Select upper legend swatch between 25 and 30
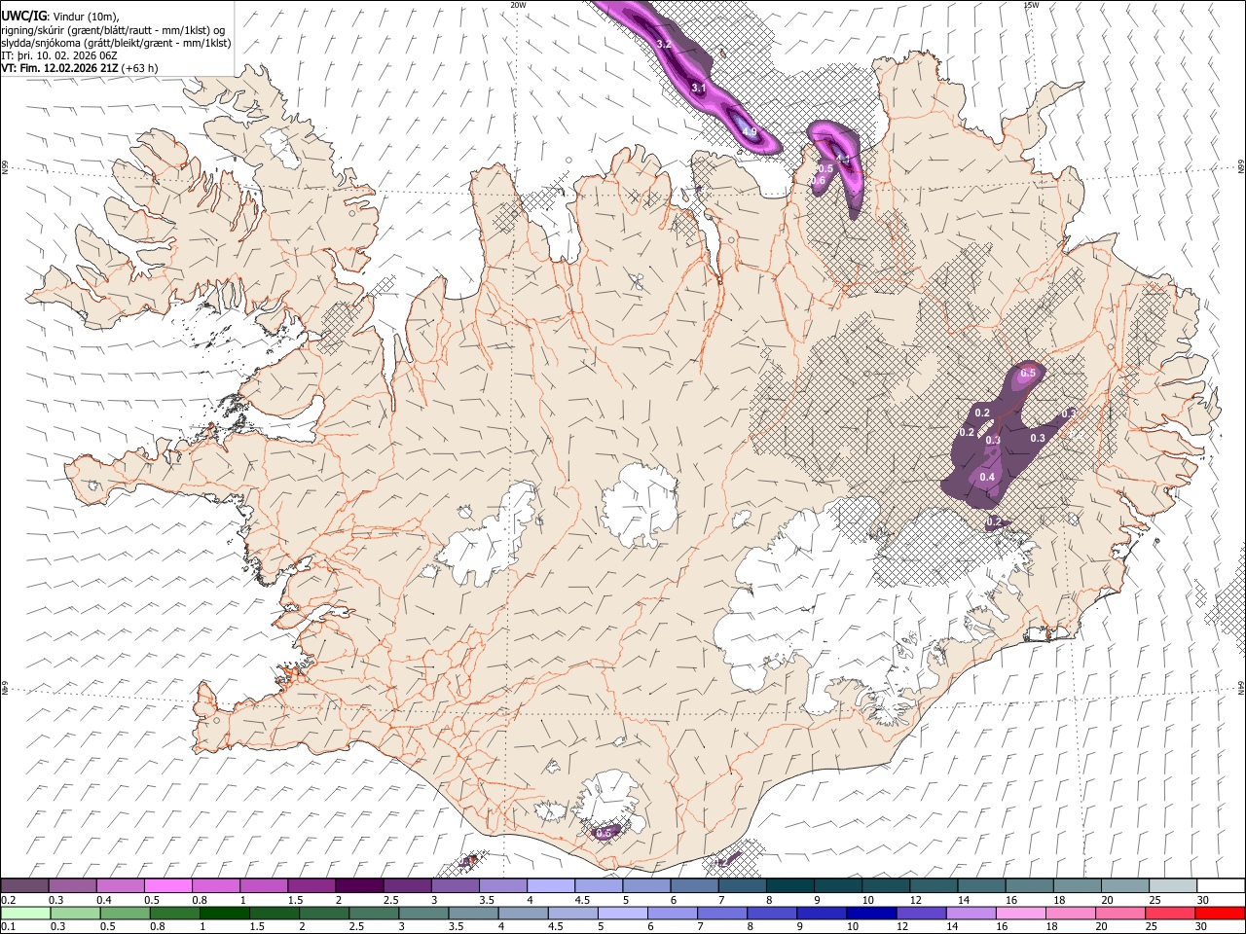Viewport: 1246px width, 934px height. tap(1171, 885)
